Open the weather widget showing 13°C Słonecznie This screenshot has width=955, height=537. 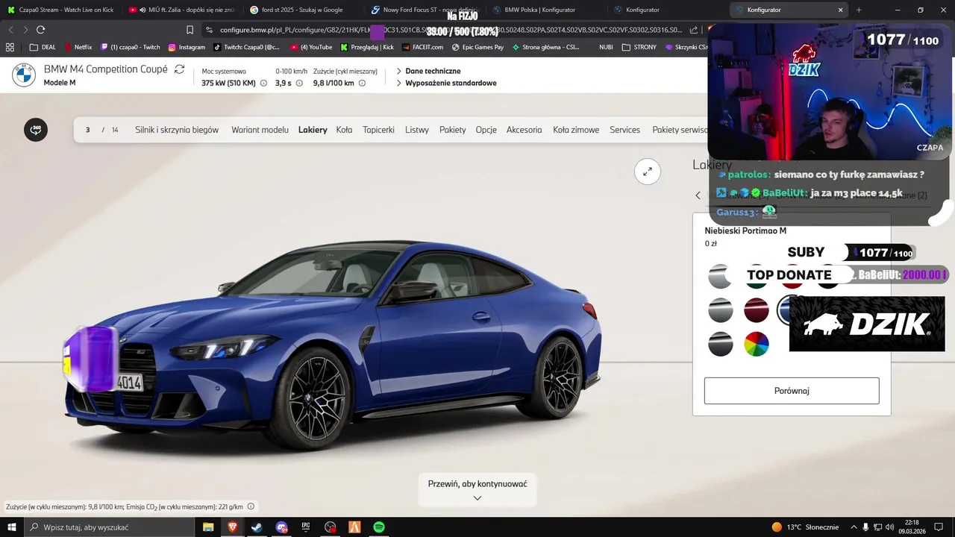tap(805, 527)
